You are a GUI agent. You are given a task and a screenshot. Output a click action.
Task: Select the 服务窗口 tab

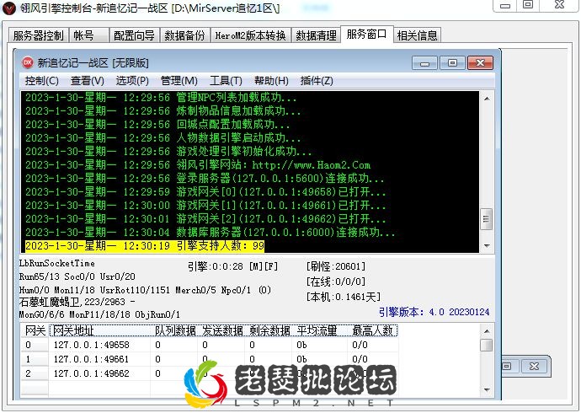pos(366,35)
